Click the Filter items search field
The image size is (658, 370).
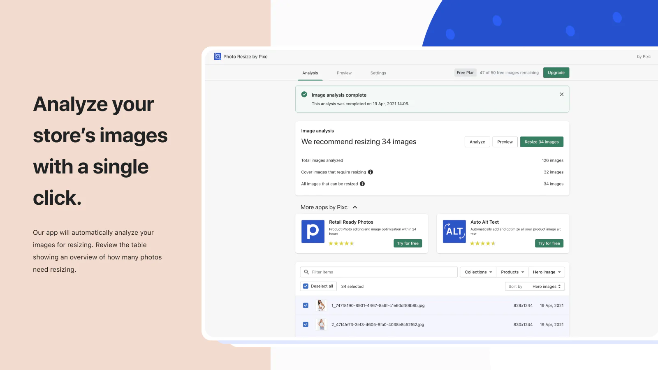click(379, 272)
